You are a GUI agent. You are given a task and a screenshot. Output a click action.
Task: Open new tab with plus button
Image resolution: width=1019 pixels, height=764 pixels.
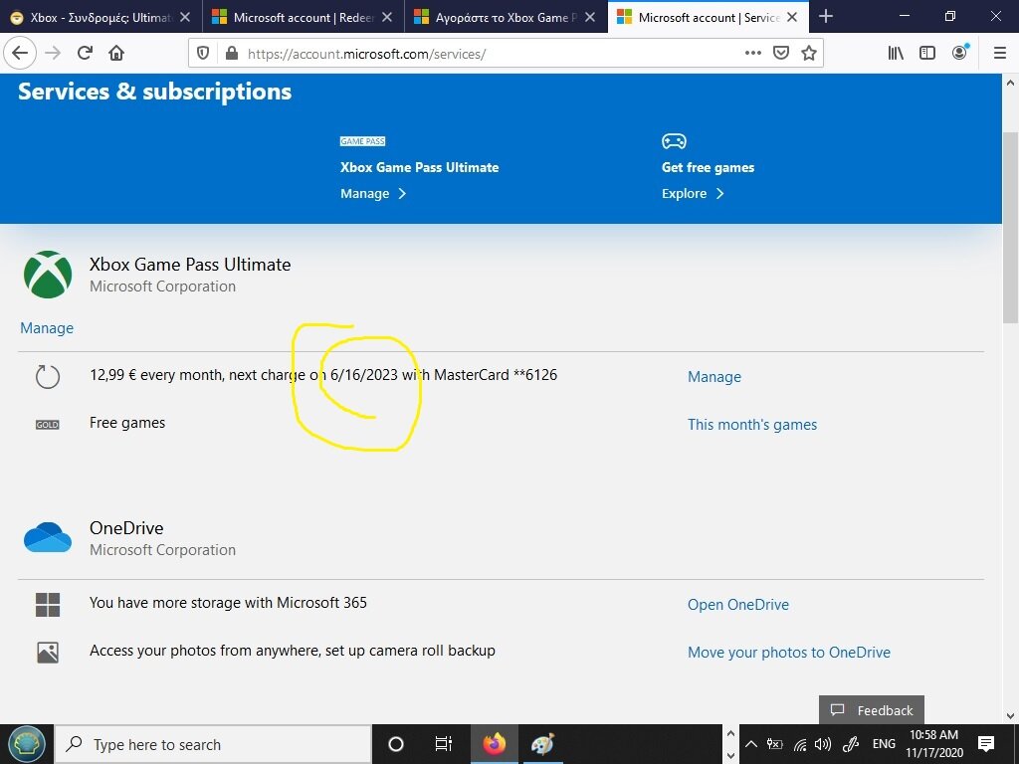[x=825, y=17]
